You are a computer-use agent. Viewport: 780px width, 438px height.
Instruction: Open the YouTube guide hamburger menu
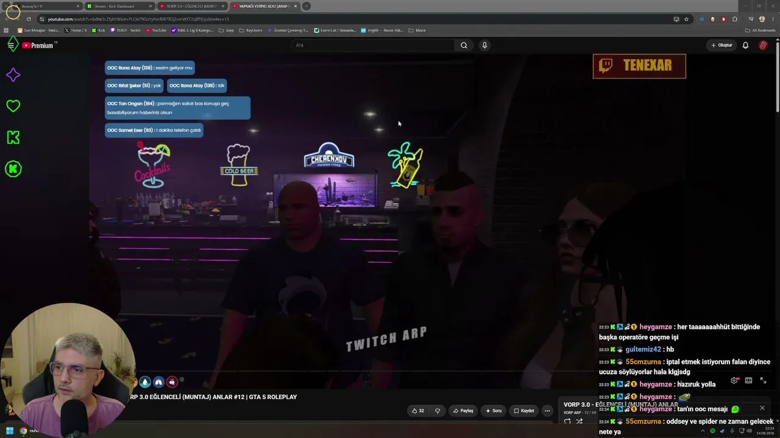11,45
